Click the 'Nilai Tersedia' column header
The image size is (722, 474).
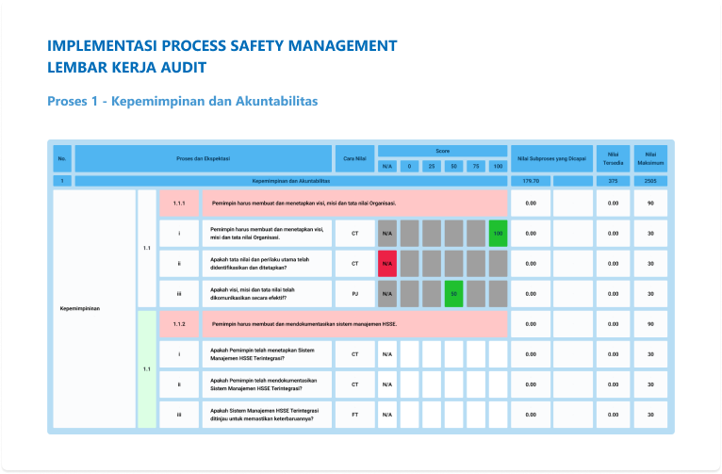pos(613,158)
